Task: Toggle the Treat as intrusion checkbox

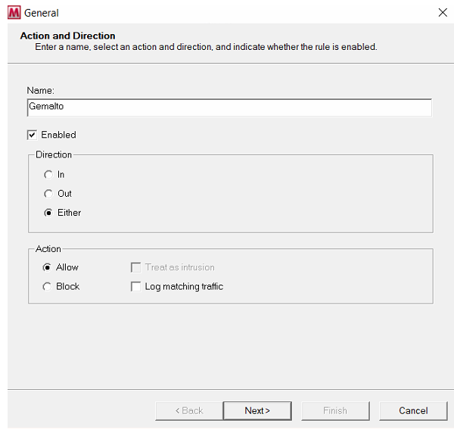Action: (136, 267)
